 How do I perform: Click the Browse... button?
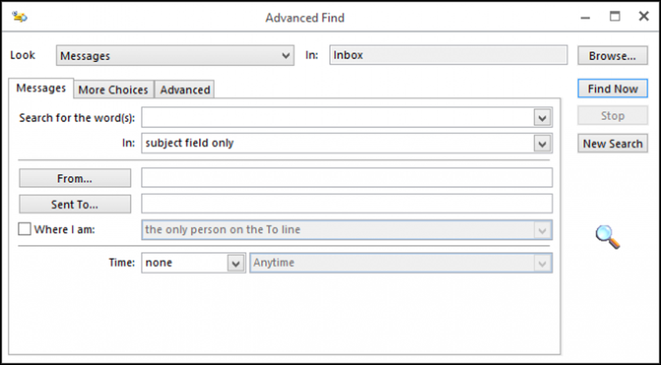point(613,55)
